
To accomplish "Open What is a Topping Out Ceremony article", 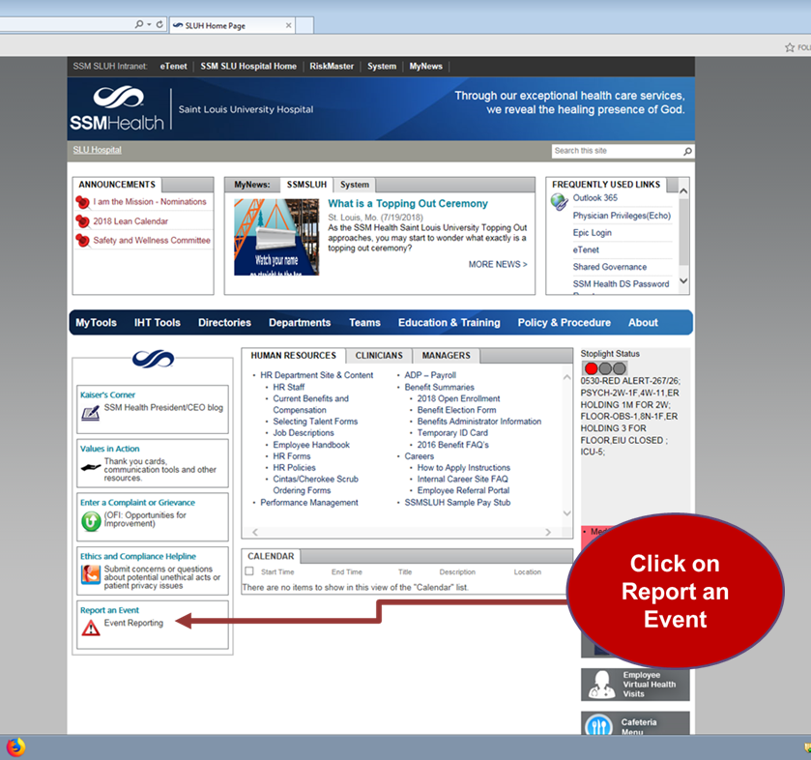I will [x=408, y=204].
